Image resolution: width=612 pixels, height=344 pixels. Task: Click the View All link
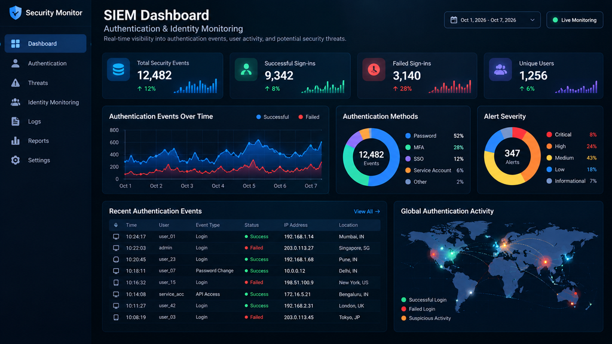[366, 211]
